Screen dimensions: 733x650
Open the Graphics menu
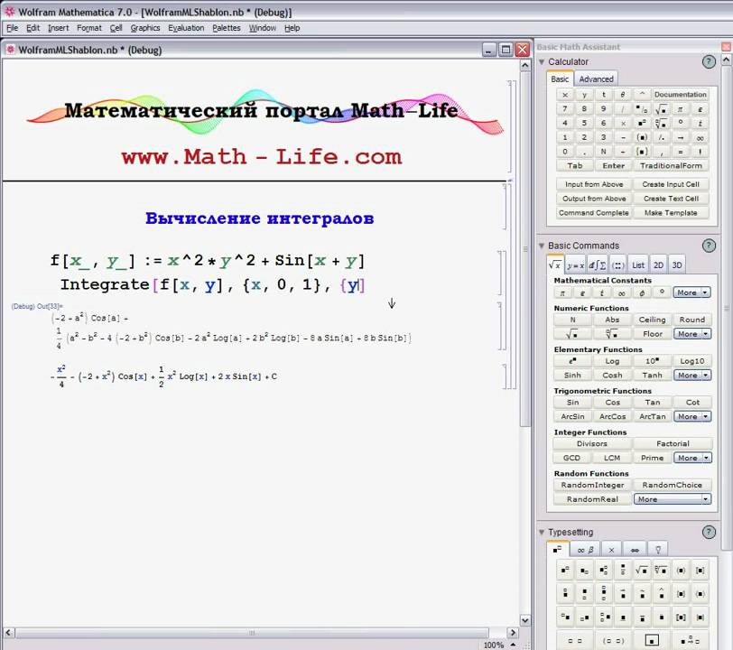pyautogui.click(x=145, y=28)
